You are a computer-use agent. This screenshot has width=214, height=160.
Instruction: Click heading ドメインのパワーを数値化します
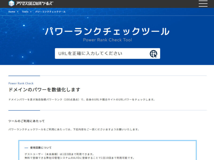pos(44,90)
